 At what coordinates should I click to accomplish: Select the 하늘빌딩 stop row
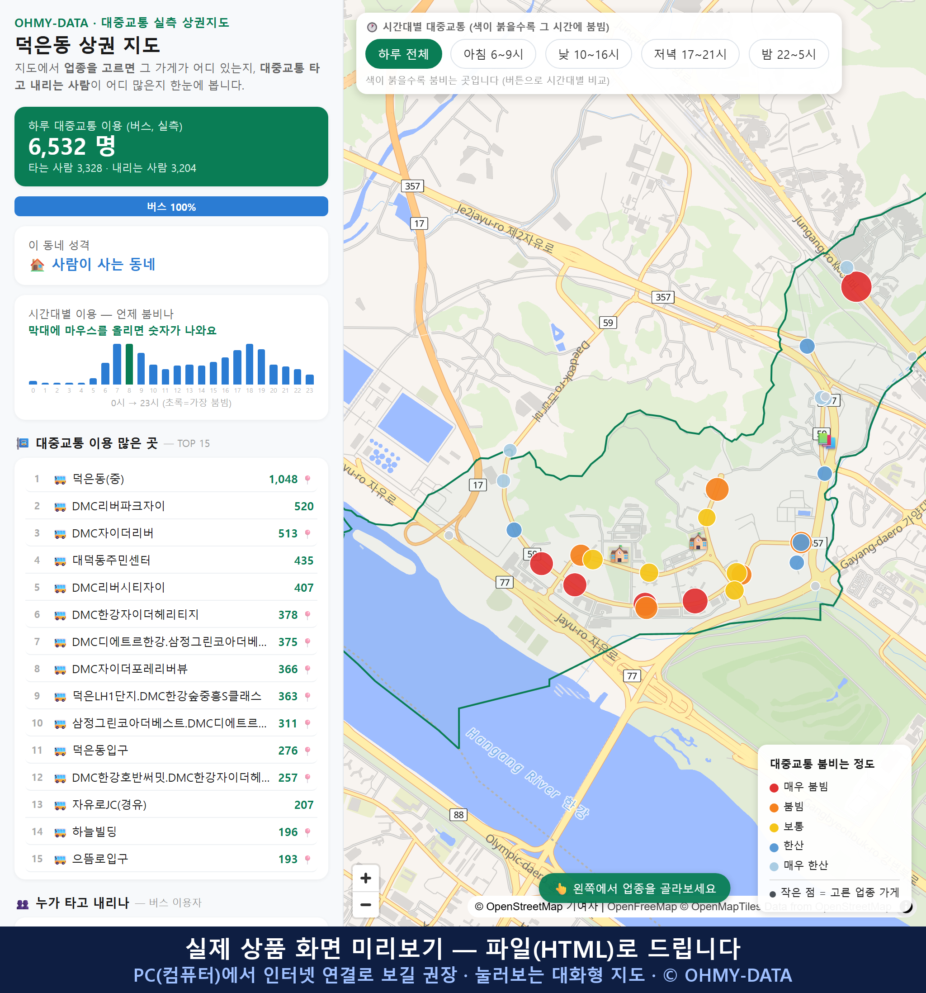[x=171, y=831]
